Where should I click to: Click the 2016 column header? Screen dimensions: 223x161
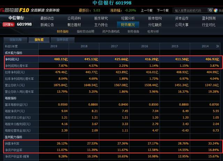click(x=145, y=46)
